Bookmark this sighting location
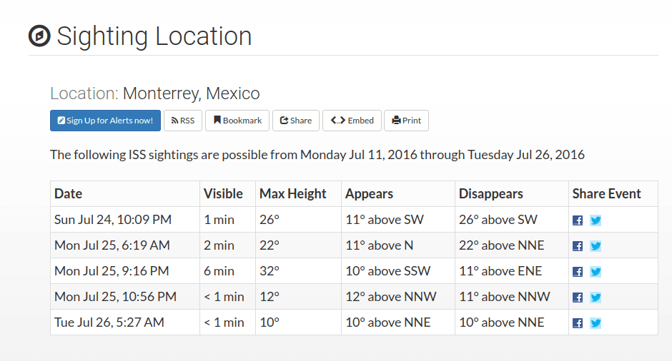The image size is (672, 361). 238,121
